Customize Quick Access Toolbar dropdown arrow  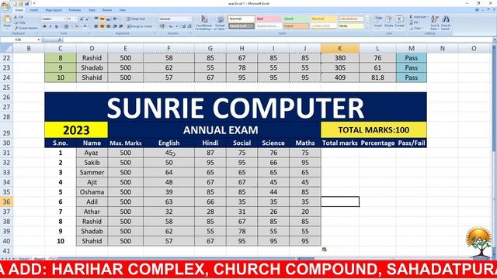click(x=34, y=3)
